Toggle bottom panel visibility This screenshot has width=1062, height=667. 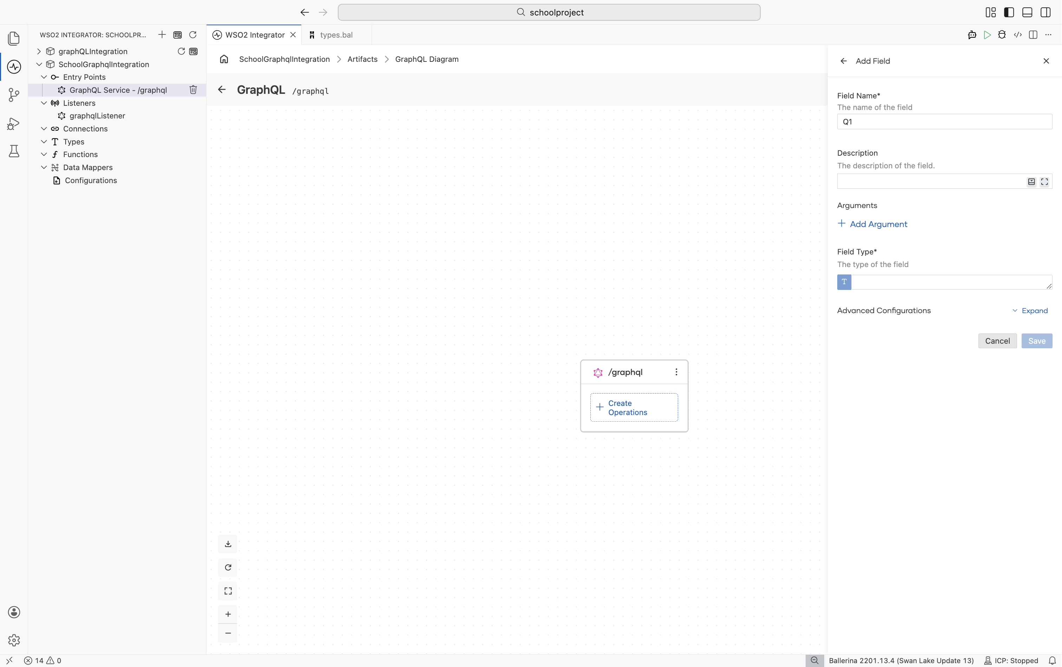click(1027, 12)
